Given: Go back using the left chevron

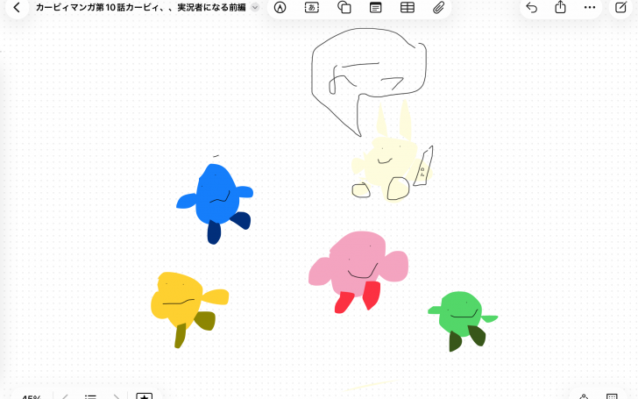Looking at the screenshot, I should coord(17,7).
